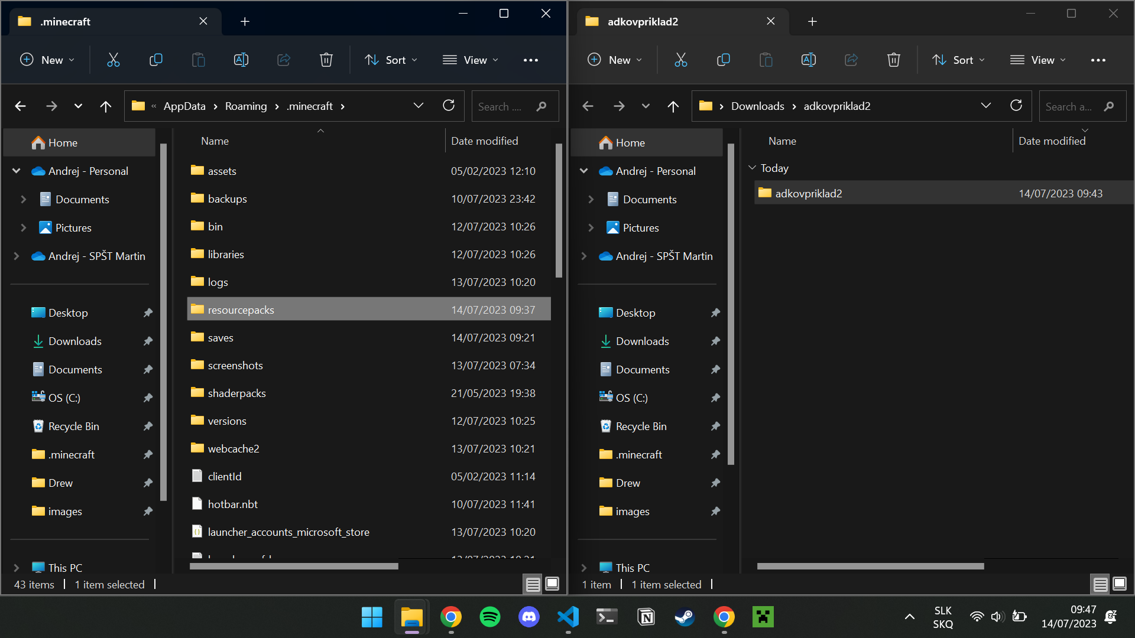Click Copy icon in .minecraft window toolbar
1135x638 pixels.
point(155,60)
